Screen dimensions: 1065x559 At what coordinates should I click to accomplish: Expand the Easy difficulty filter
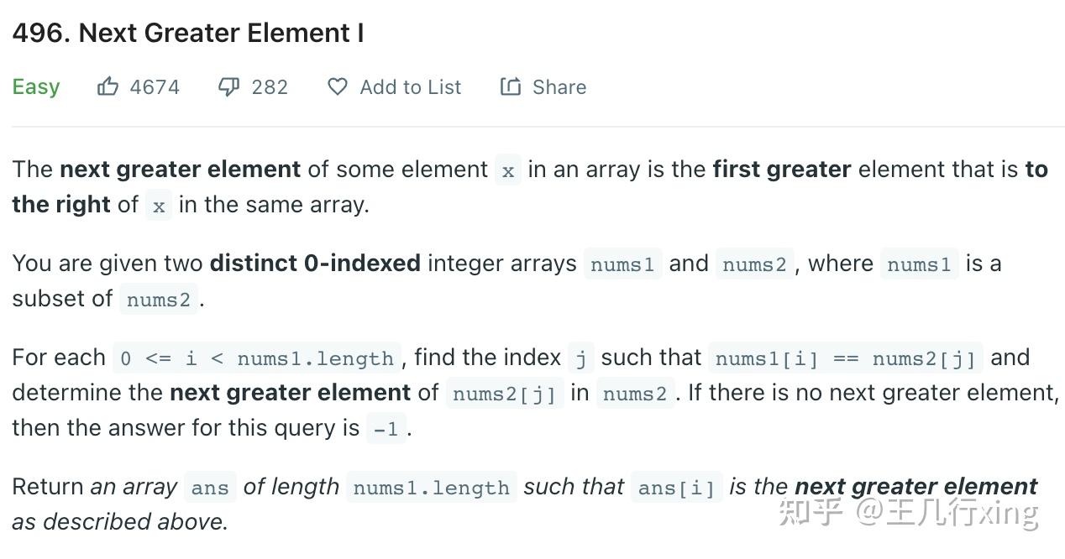(36, 86)
